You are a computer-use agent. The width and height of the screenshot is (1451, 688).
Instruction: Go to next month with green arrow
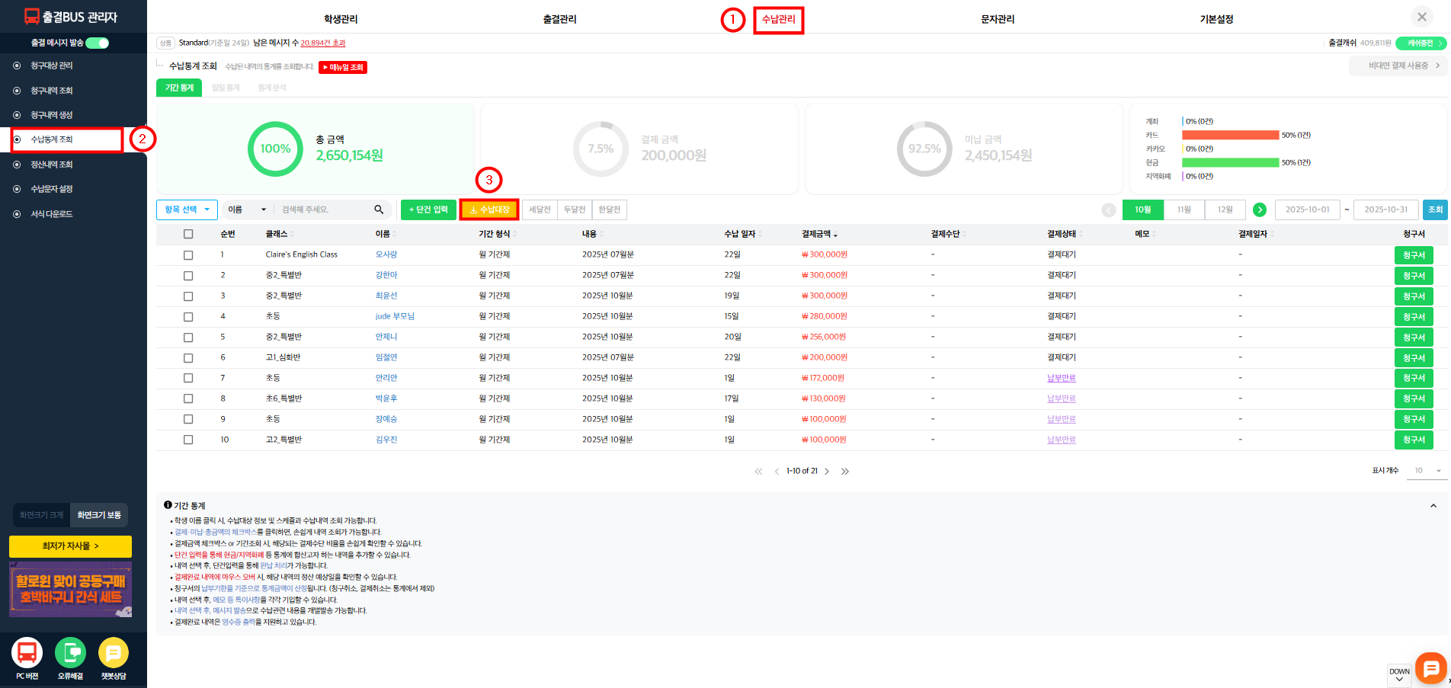[x=1260, y=210]
